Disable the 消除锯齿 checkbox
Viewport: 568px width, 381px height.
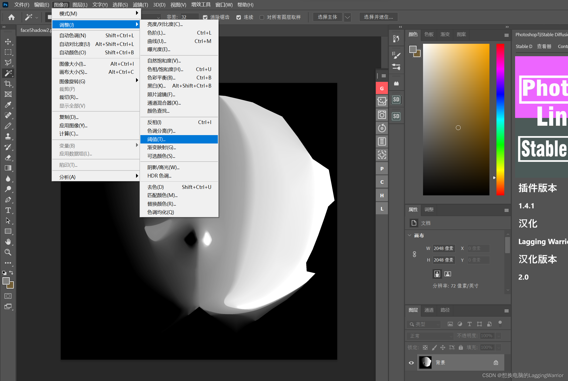tap(205, 17)
